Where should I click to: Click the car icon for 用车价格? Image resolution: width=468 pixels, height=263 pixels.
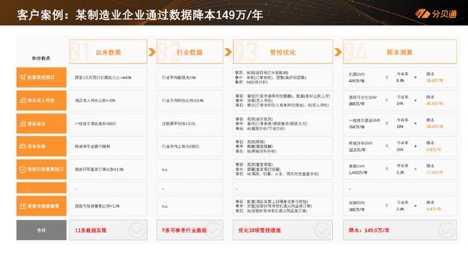23,146
